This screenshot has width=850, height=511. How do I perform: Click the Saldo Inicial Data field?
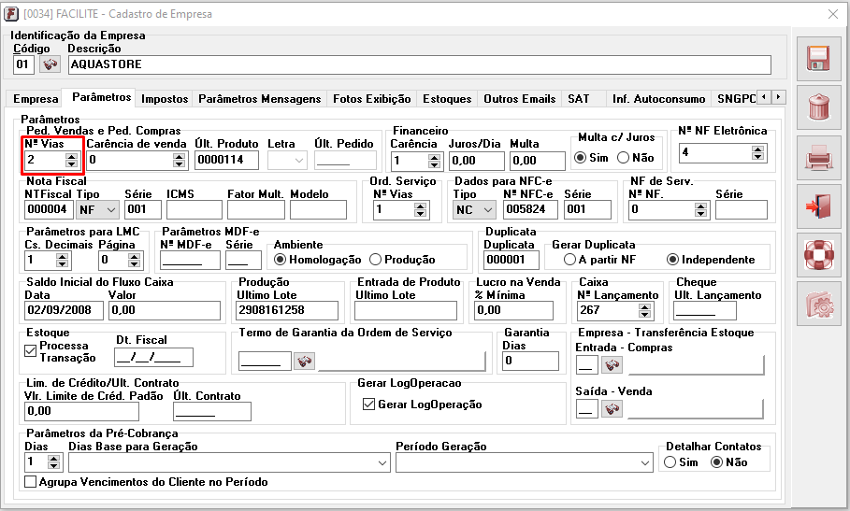point(64,310)
